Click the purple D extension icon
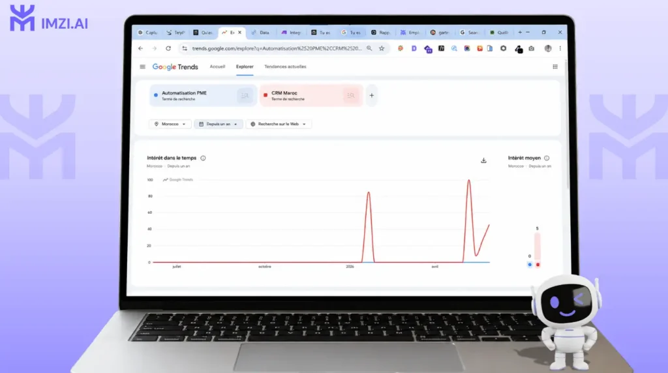The image size is (668, 373). pyautogui.click(x=414, y=48)
